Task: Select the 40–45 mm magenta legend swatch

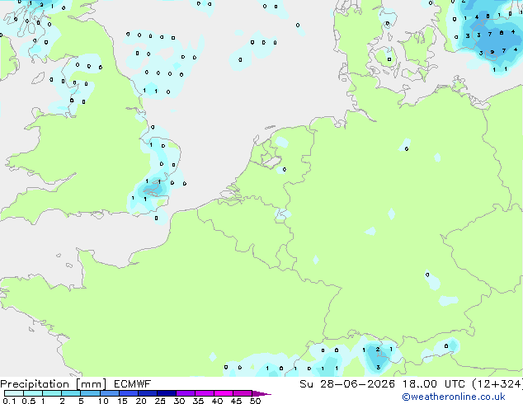Action: (x=224, y=393)
